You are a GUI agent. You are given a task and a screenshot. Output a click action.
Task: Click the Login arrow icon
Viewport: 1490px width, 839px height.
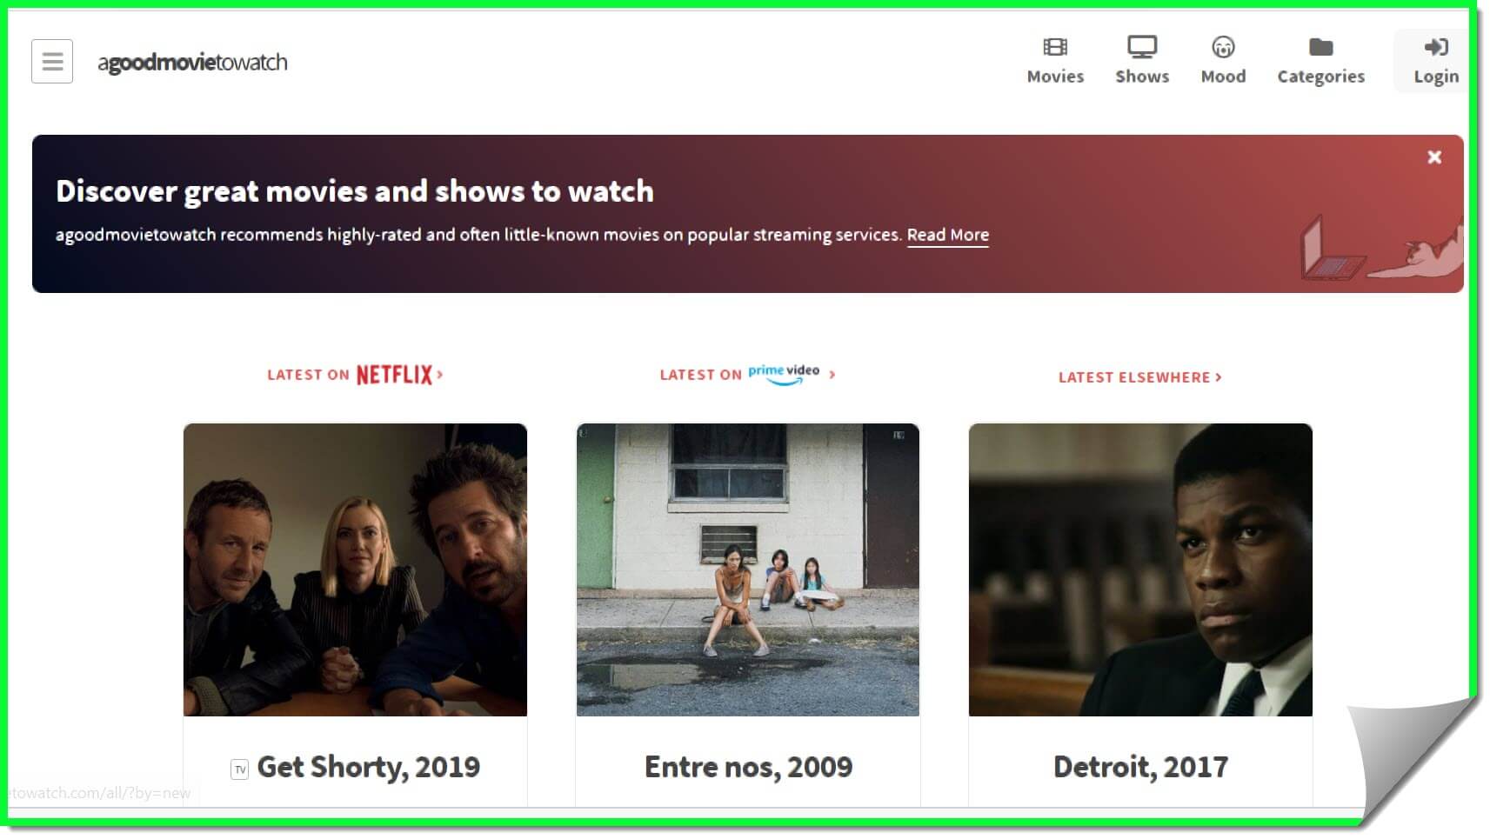tap(1436, 47)
